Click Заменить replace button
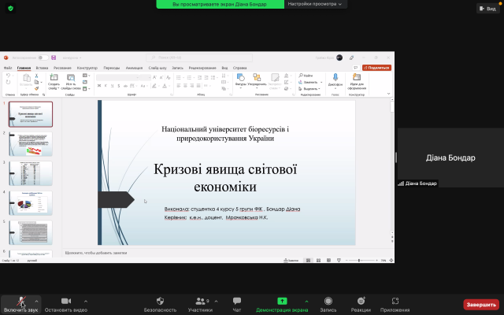The height and width of the screenshot is (315, 504). (309, 82)
